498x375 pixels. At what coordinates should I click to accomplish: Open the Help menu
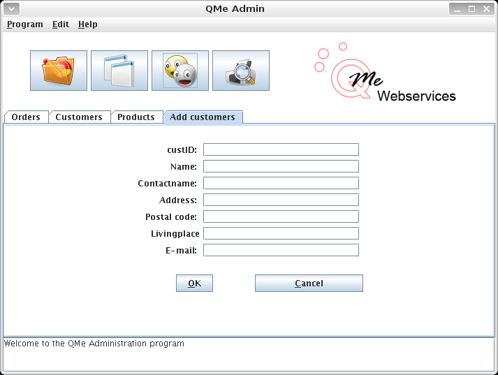[x=88, y=24]
